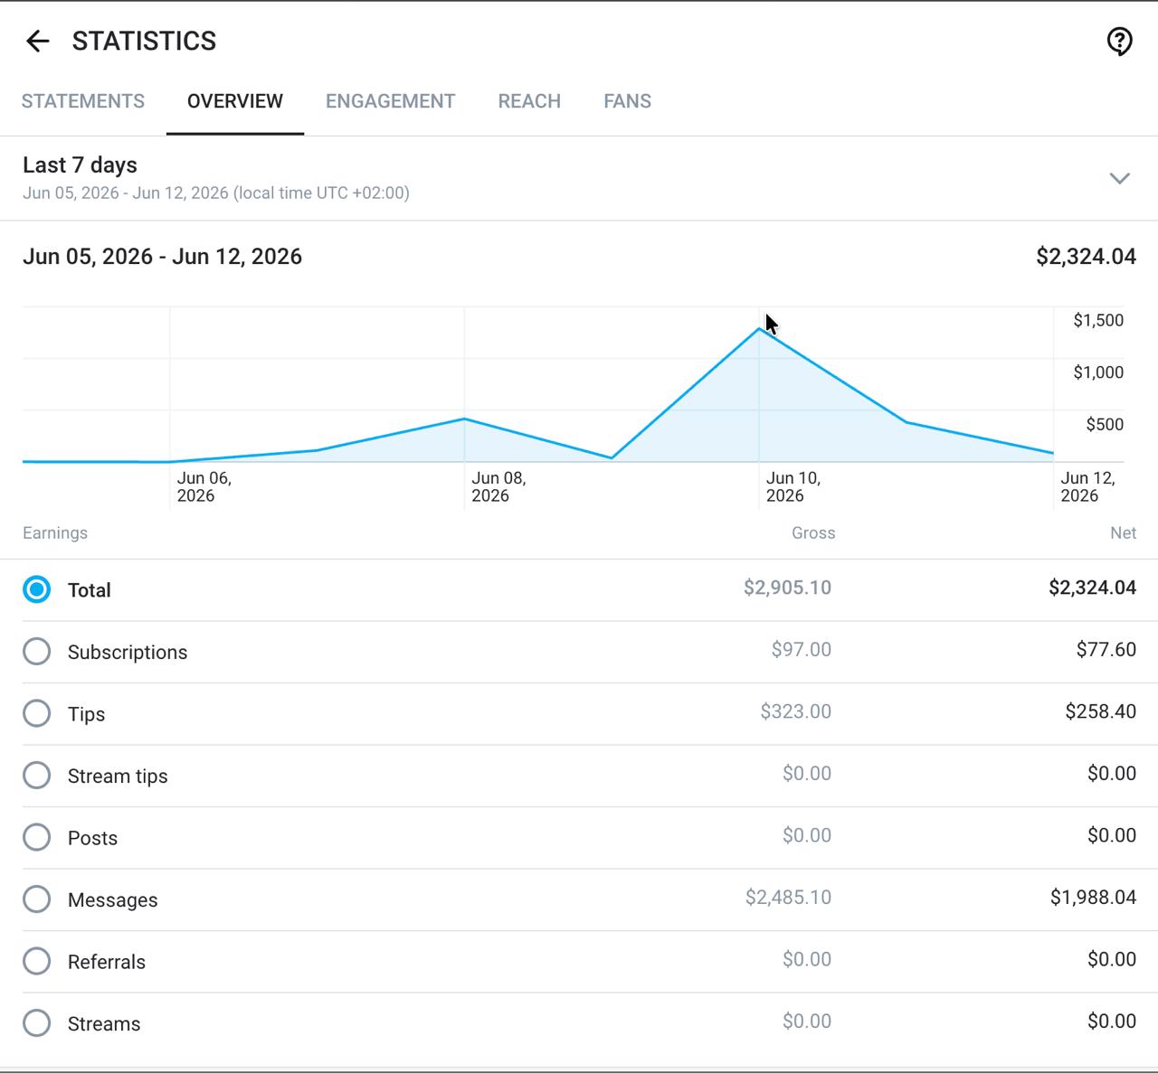
Task: Select the Stream tips radio button
Action: click(x=37, y=775)
